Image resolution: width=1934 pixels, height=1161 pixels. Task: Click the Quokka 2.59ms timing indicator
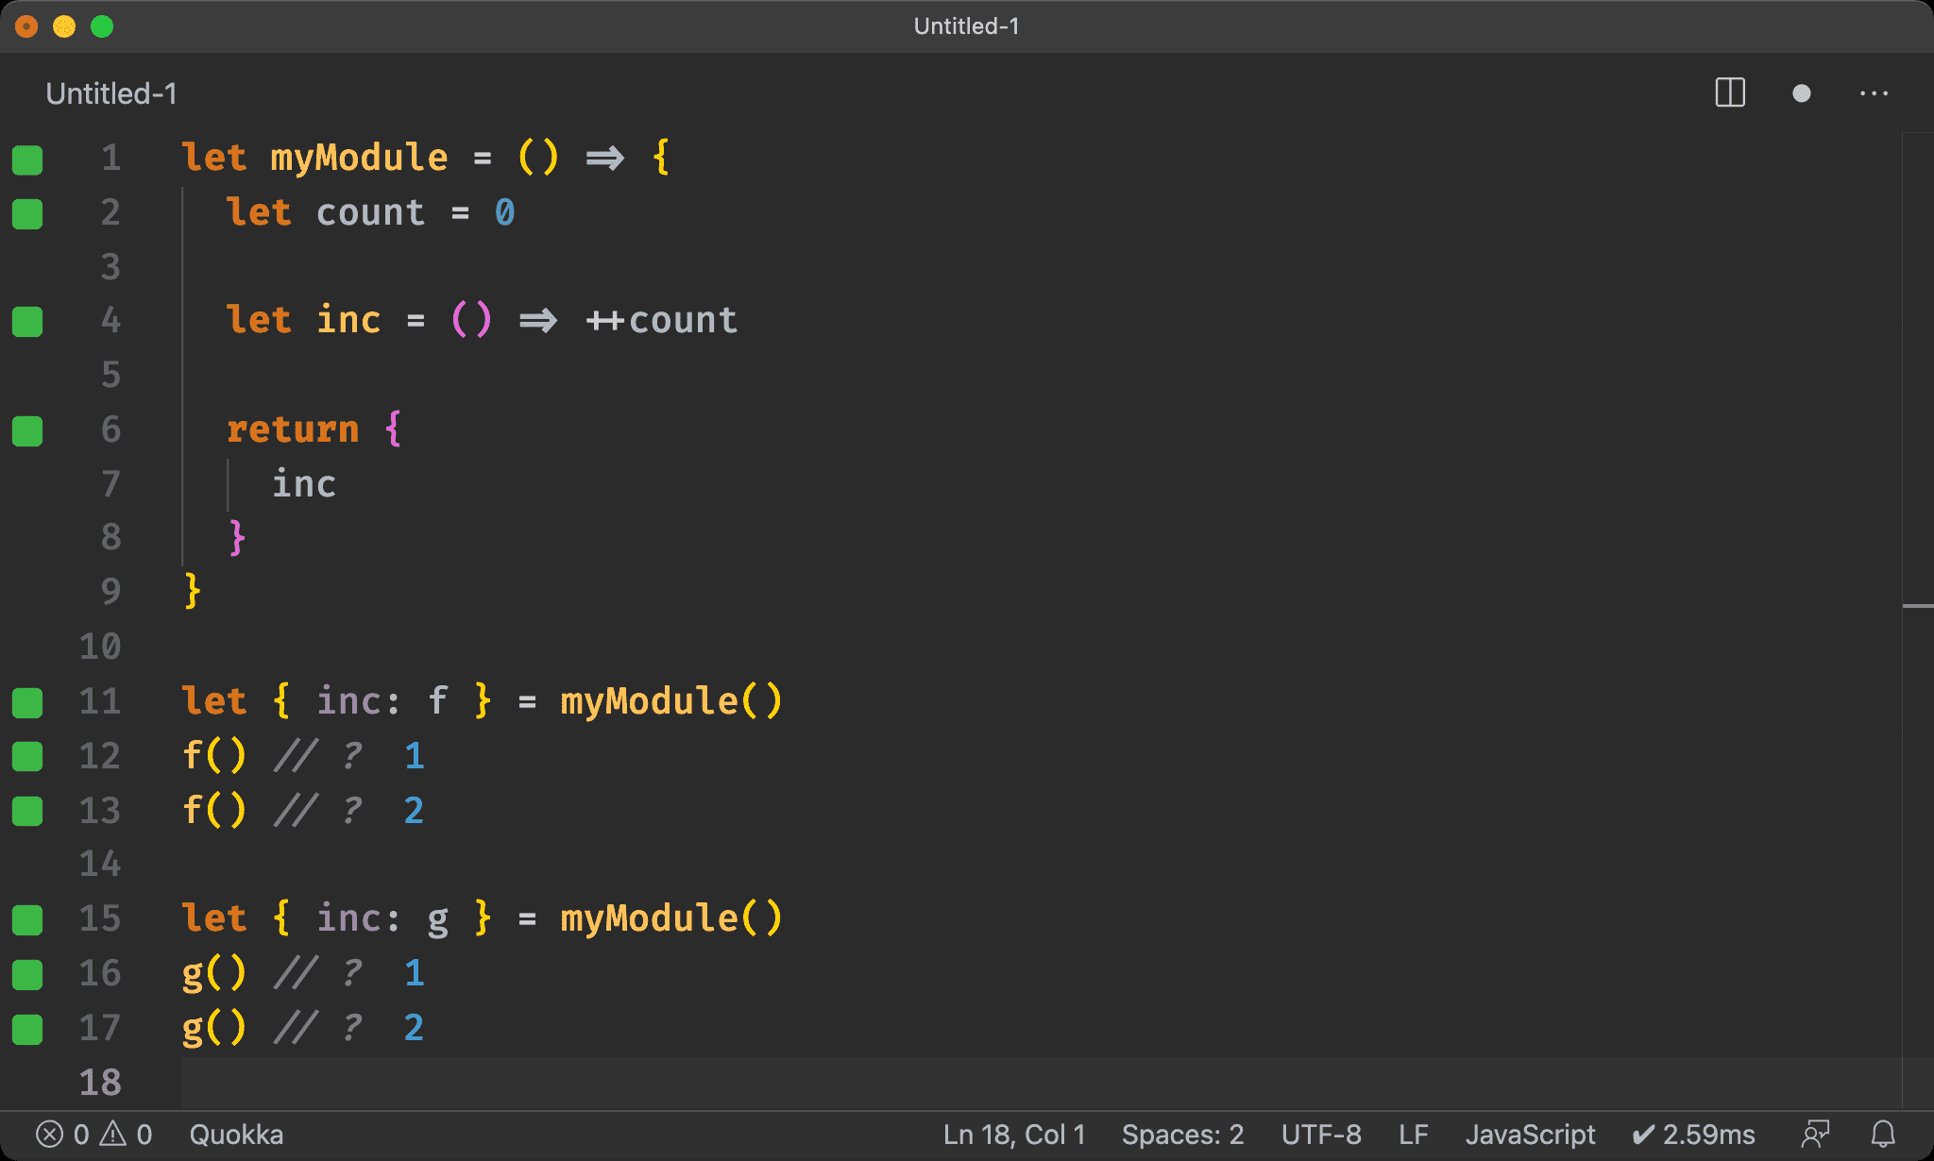(x=1694, y=1134)
